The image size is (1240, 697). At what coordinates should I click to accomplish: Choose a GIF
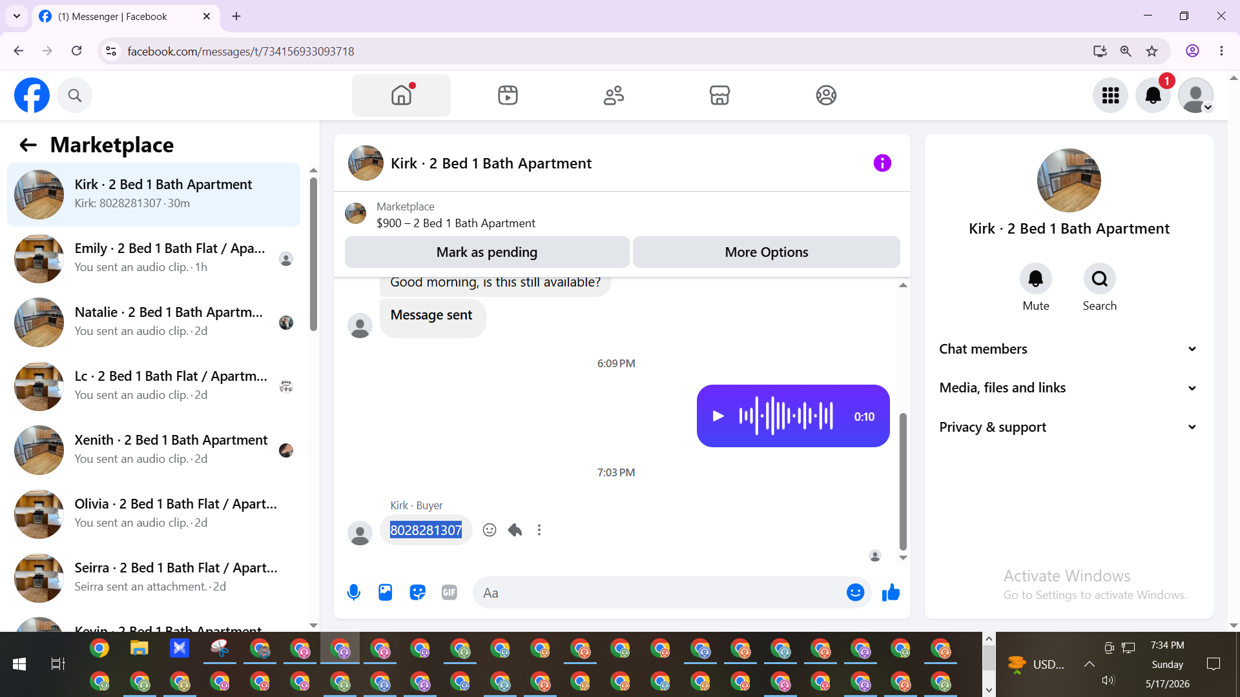pos(449,592)
